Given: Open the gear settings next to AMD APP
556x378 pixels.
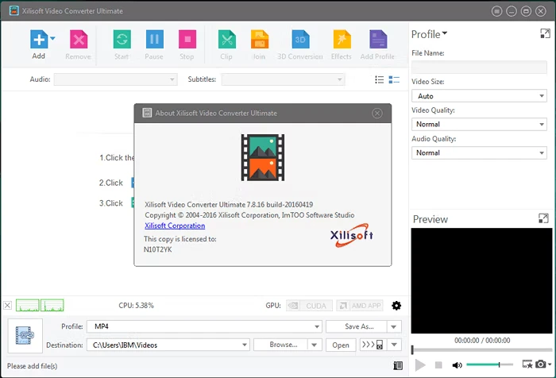Looking at the screenshot, I should point(396,306).
